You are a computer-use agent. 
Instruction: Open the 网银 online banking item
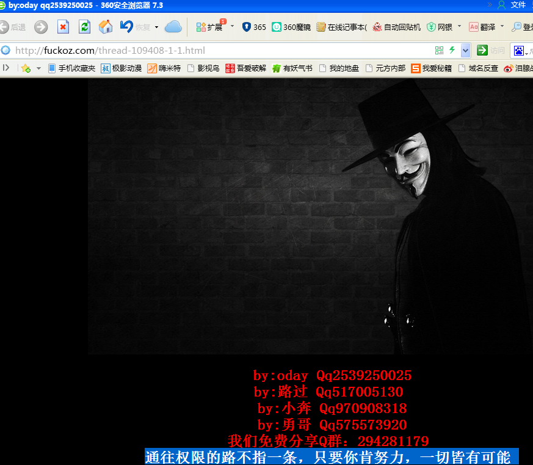pyautogui.click(x=440, y=27)
